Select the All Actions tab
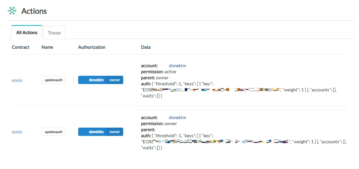This screenshot has width=359, height=169. click(27, 32)
